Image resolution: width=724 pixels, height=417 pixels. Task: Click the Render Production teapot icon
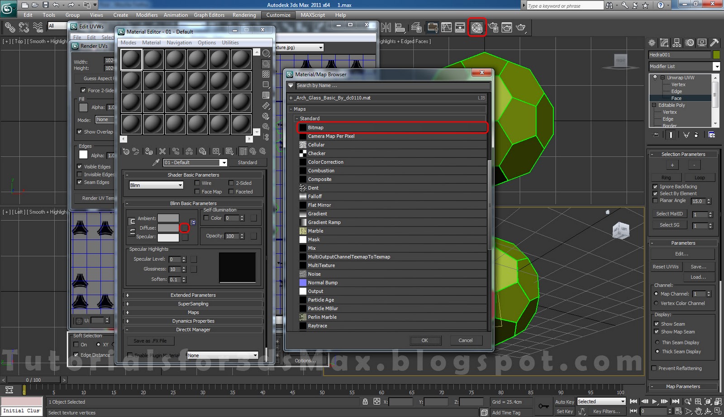coord(521,28)
